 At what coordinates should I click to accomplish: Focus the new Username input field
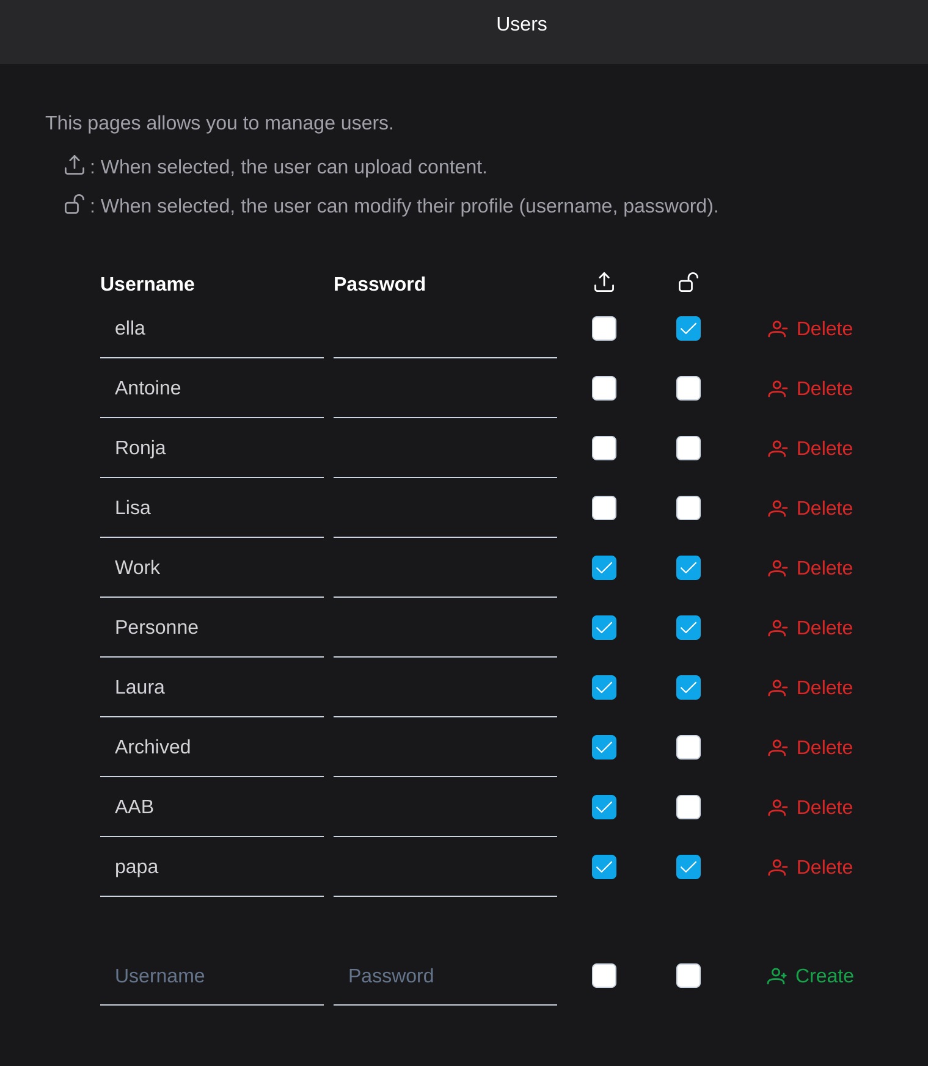pyautogui.click(x=212, y=976)
